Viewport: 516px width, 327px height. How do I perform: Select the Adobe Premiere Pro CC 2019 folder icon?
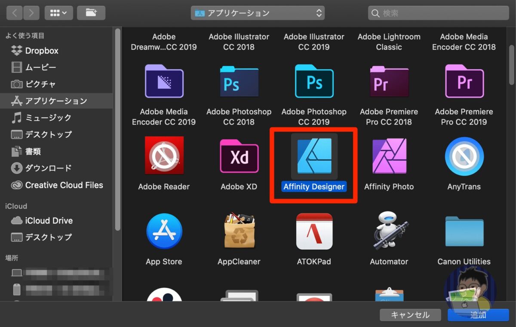[464, 81]
